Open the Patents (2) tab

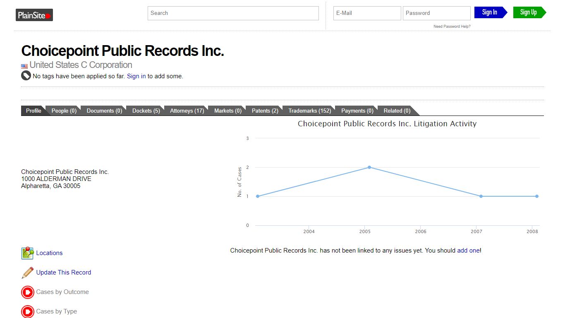[265, 111]
